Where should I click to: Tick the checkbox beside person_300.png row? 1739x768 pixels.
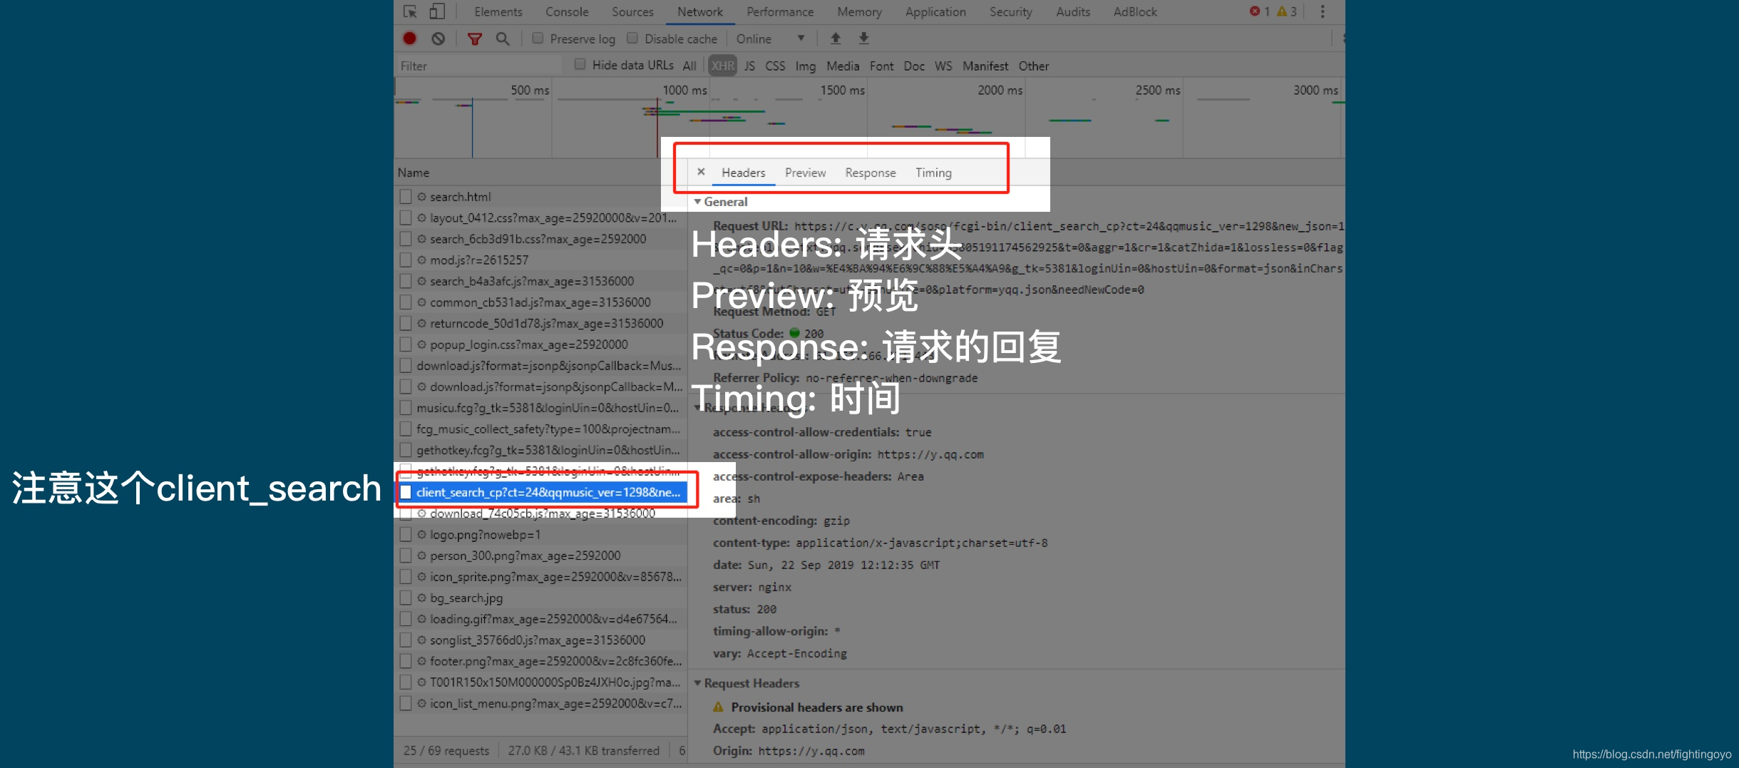point(406,555)
